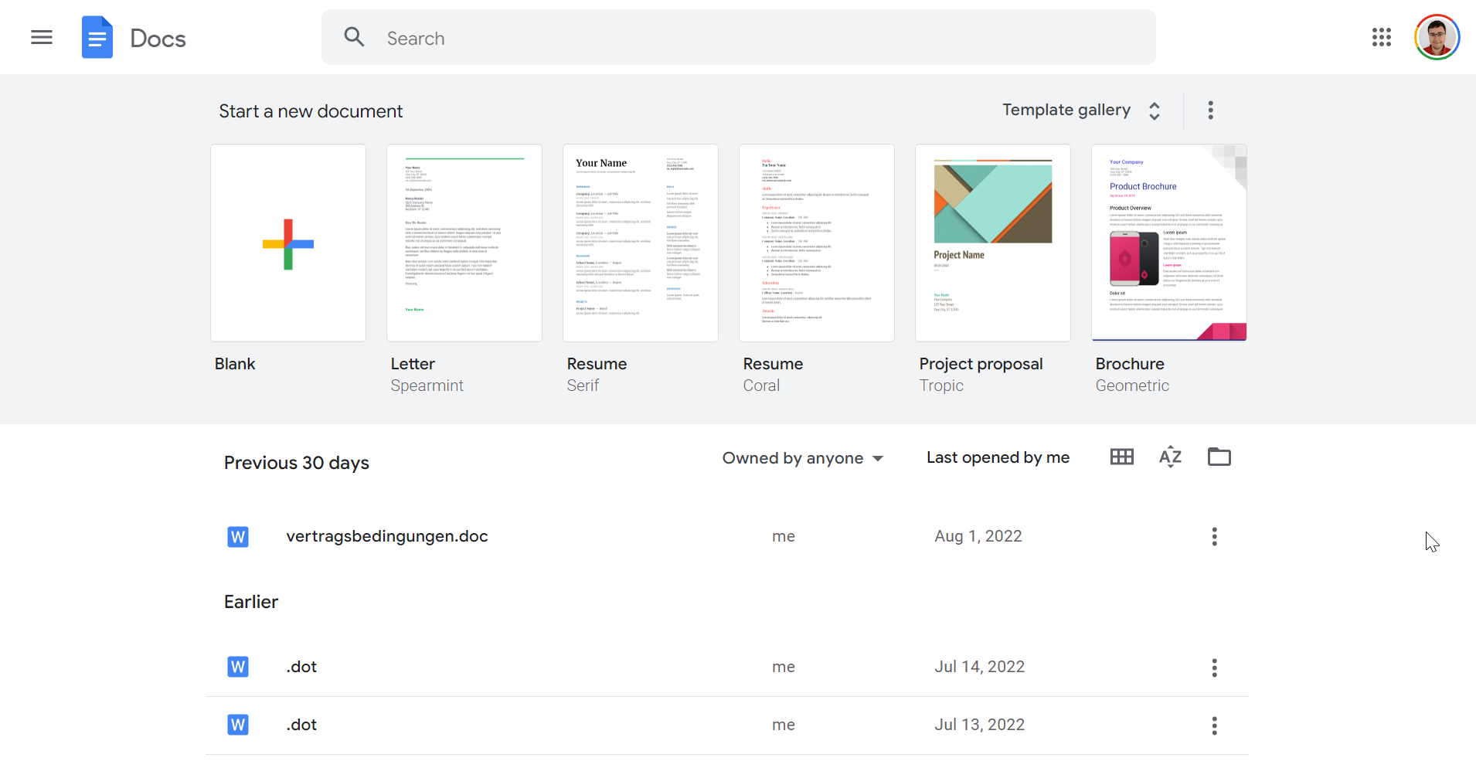The image size is (1476, 761).
Task: Open the file picker folder icon
Action: pyautogui.click(x=1219, y=457)
